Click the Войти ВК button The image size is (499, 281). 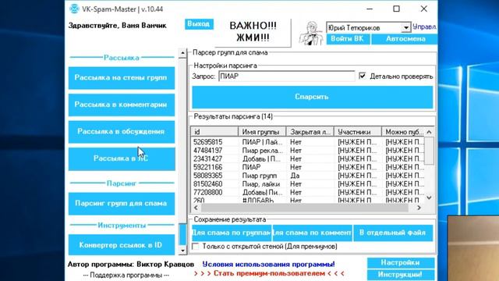[x=348, y=39]
